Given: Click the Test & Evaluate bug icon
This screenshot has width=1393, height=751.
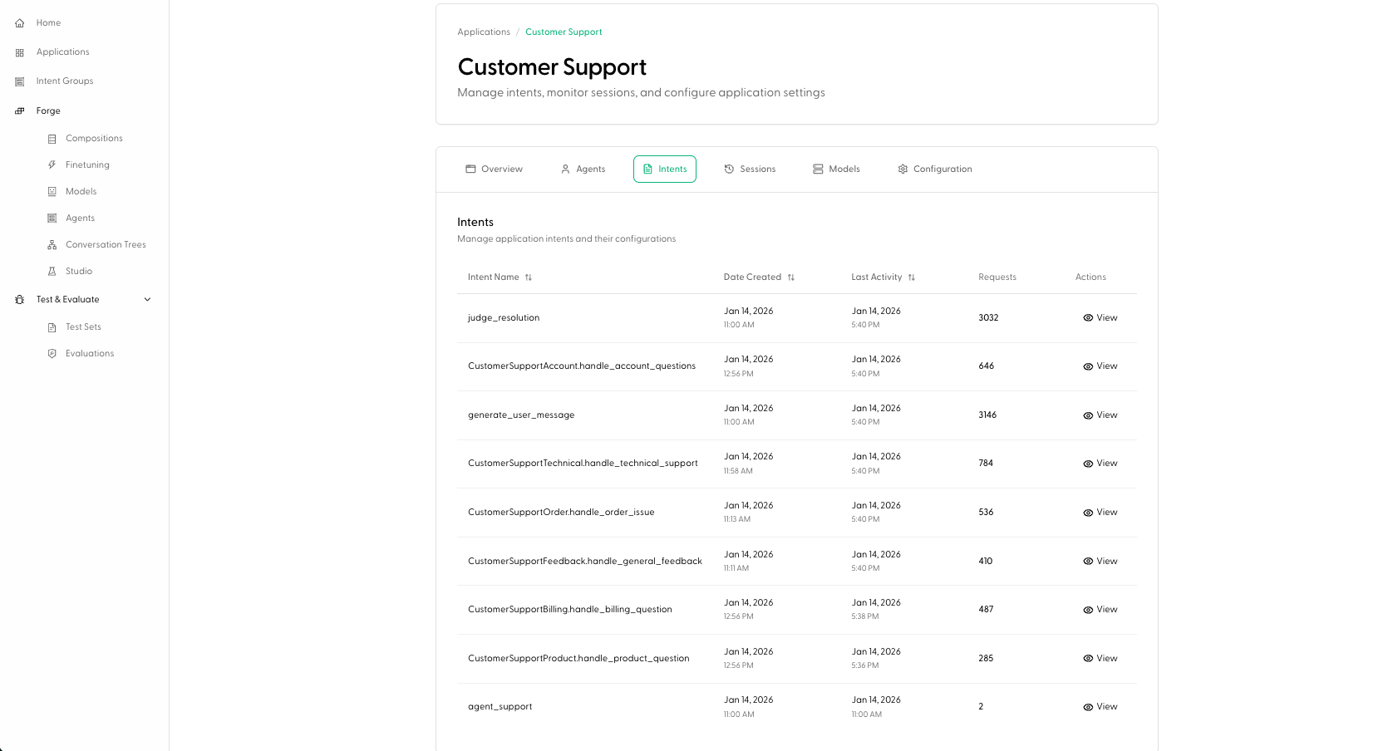Looking at the screenshot, I should point(20,300).
